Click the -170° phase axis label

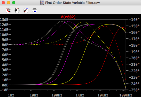134,39
